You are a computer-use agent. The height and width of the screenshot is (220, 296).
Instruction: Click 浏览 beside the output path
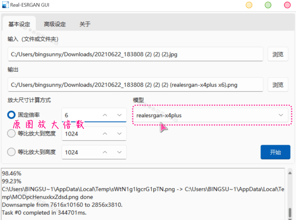278,84
